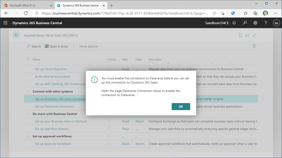Viewport: 282px width, 158px height.
Task: Click the SandboxUS4CE environment name
Action: 217,23
